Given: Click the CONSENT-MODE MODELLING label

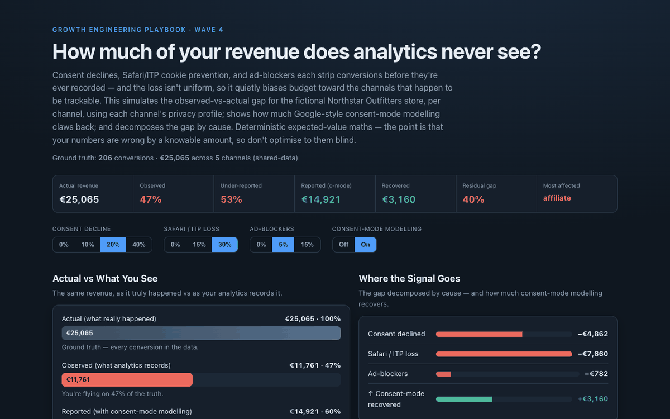Looking at the screenshot, I should pos(377,229).
